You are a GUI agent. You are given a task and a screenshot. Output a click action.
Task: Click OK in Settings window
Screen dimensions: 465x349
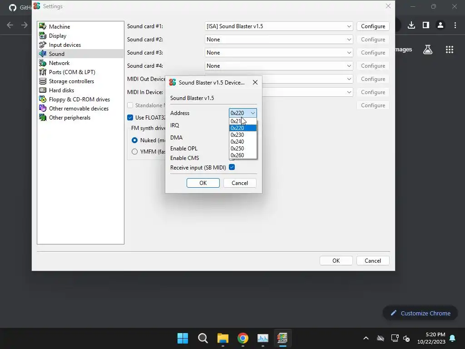336,260
